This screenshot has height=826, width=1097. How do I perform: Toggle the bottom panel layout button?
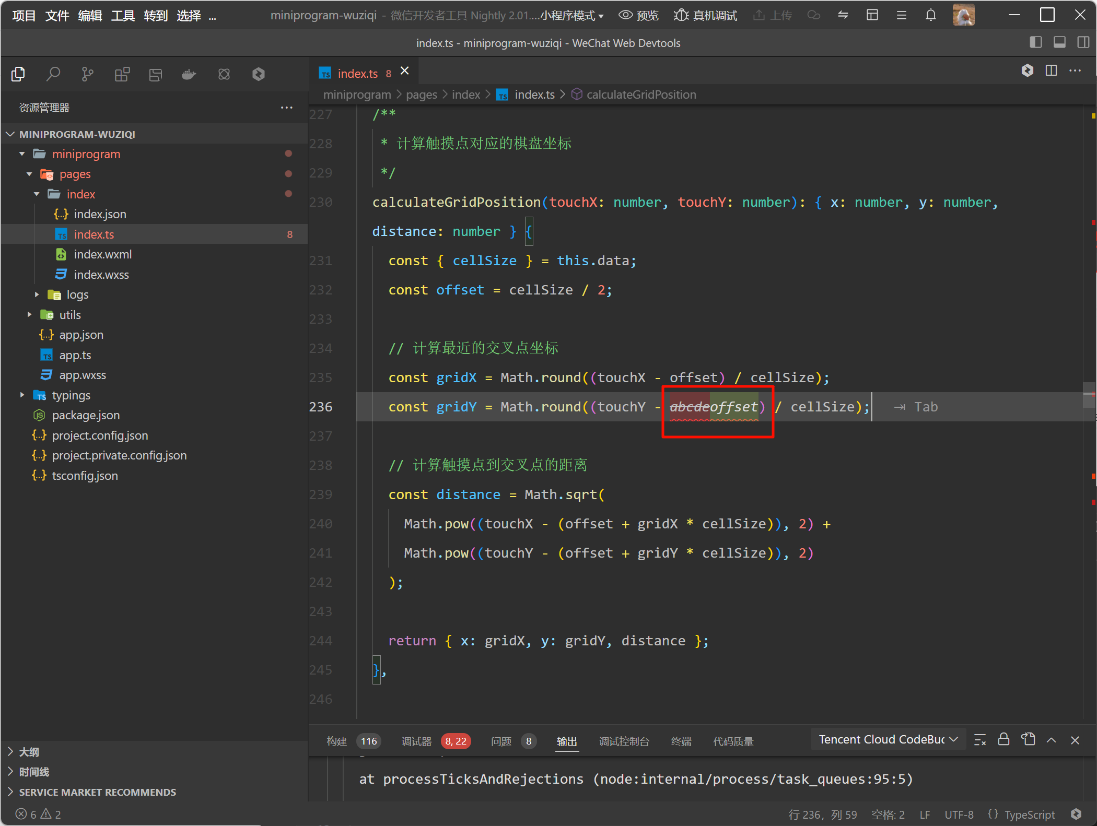coord(1059,42)
